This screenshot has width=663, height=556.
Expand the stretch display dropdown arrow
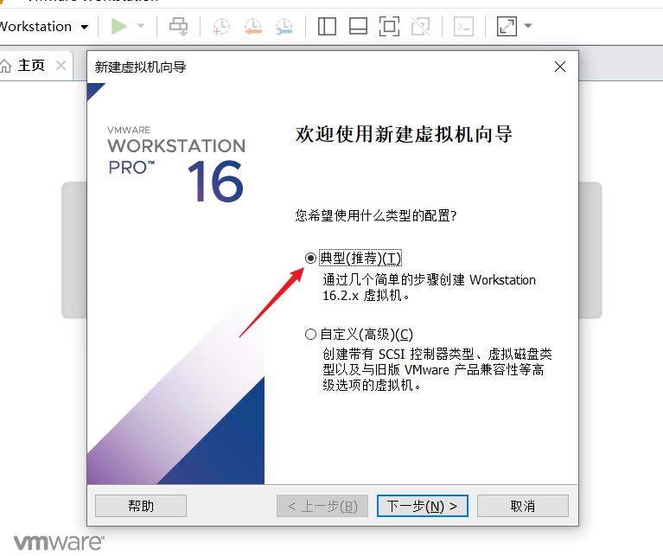click(x=527, y=26)
